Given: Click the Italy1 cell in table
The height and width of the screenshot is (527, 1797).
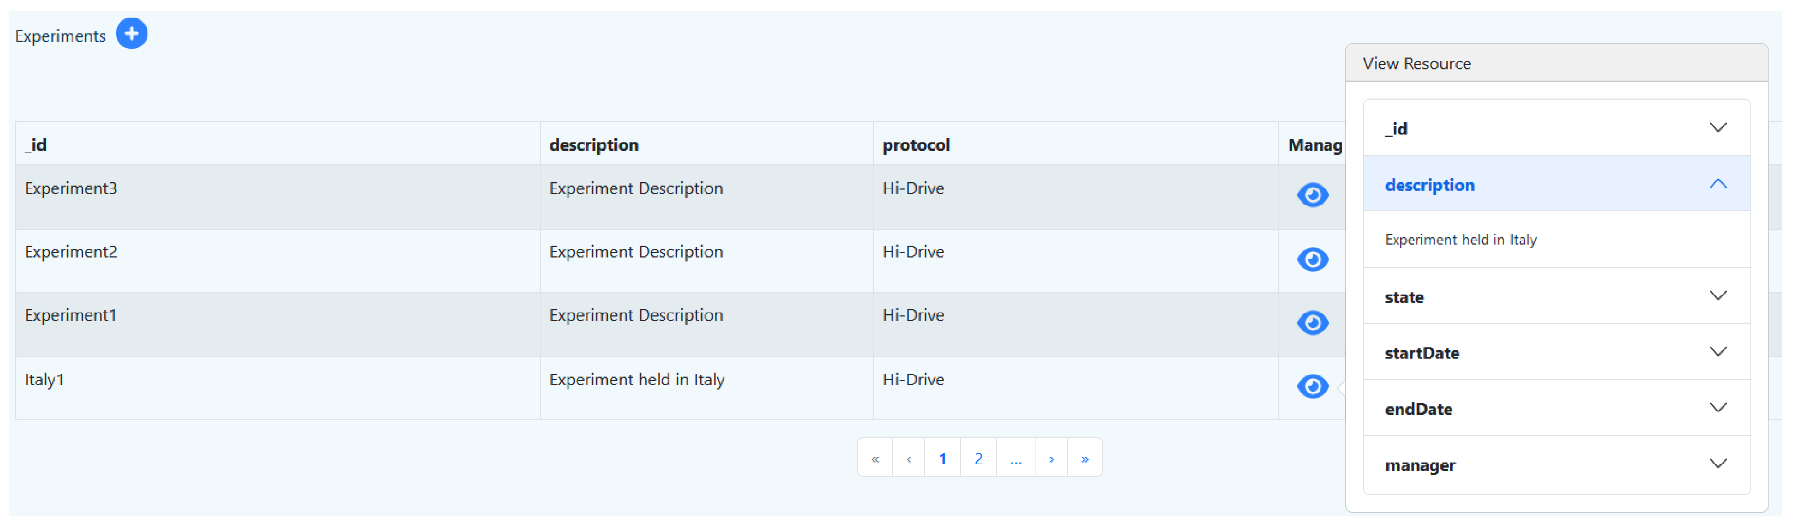Looking at the screenshot, I should [x=45, y=380].
